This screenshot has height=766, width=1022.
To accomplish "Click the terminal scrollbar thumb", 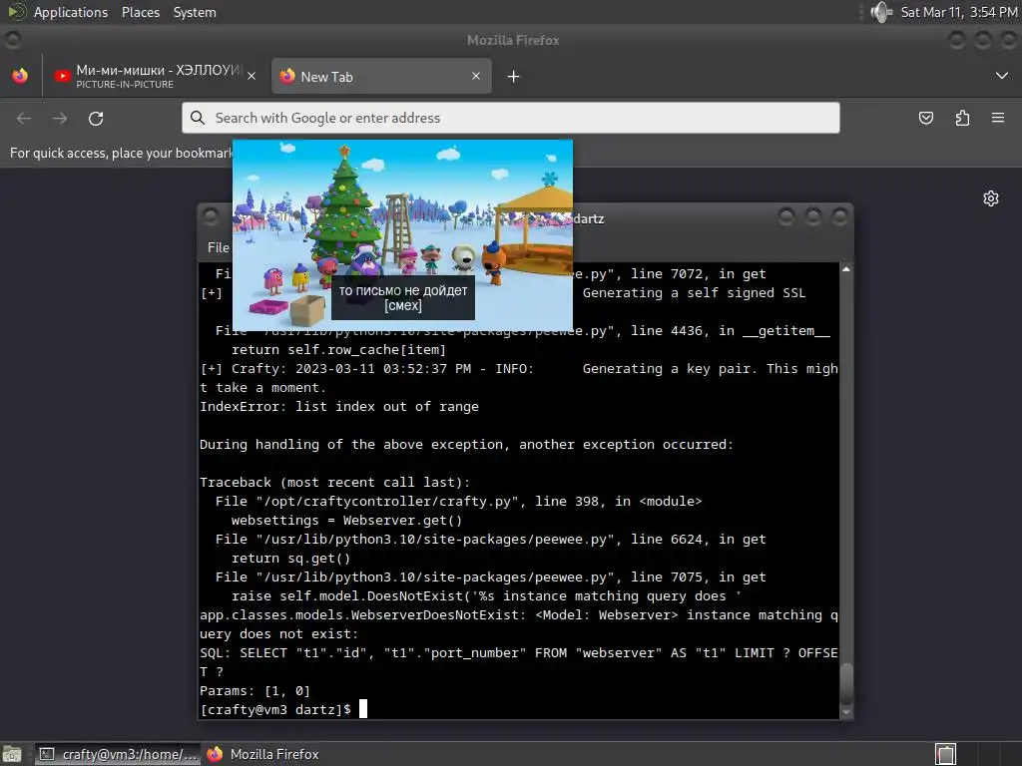I will coord(846,682).
